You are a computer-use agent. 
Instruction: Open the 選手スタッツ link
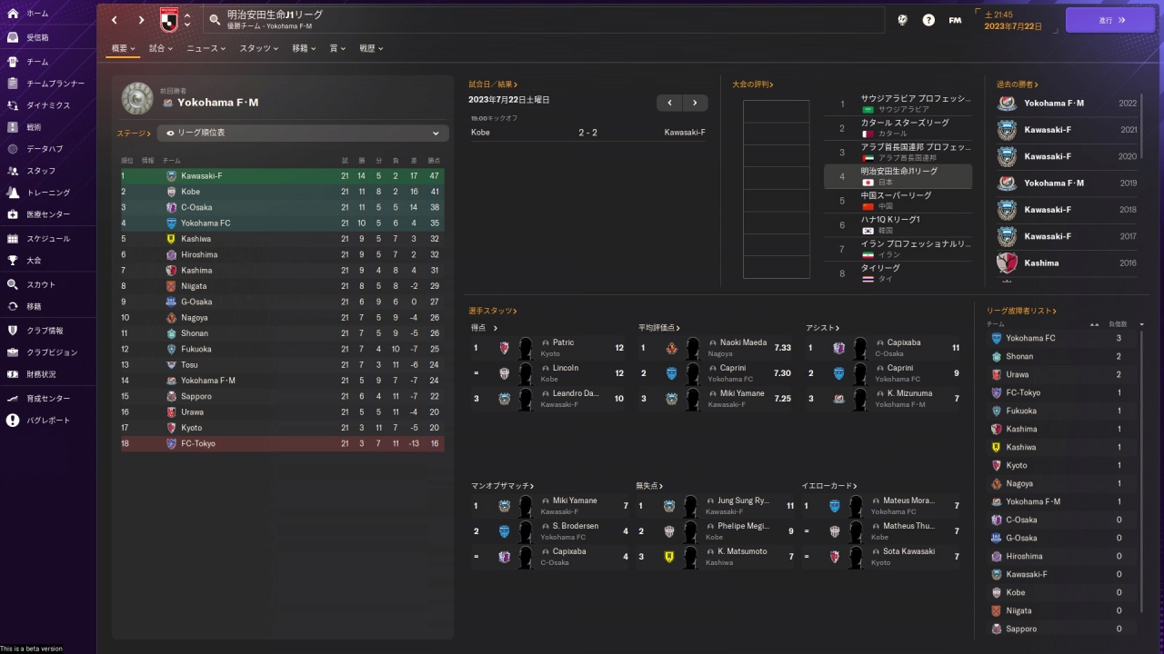point(492,311)
